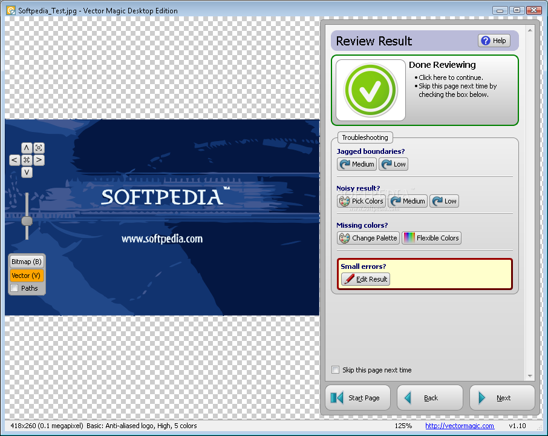Choose Low under Noisy result
Viewport: 548px width, 436px height.
pos(444,201)
